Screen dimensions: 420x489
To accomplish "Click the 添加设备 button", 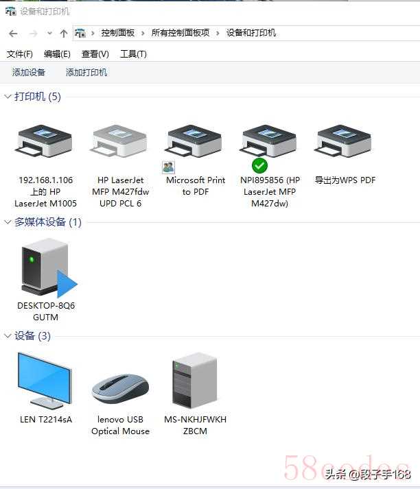I will [x=29, y=72].
